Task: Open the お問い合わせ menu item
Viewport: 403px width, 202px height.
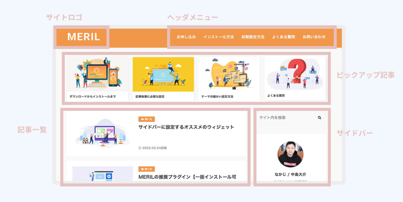Action: click(x=314, y=37)
